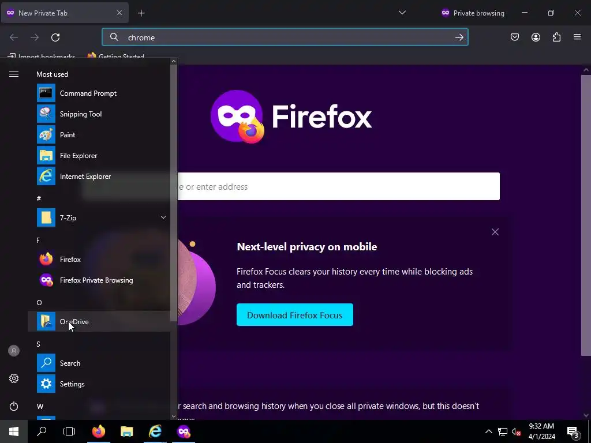Open Command Prompt from Most used

99,93
